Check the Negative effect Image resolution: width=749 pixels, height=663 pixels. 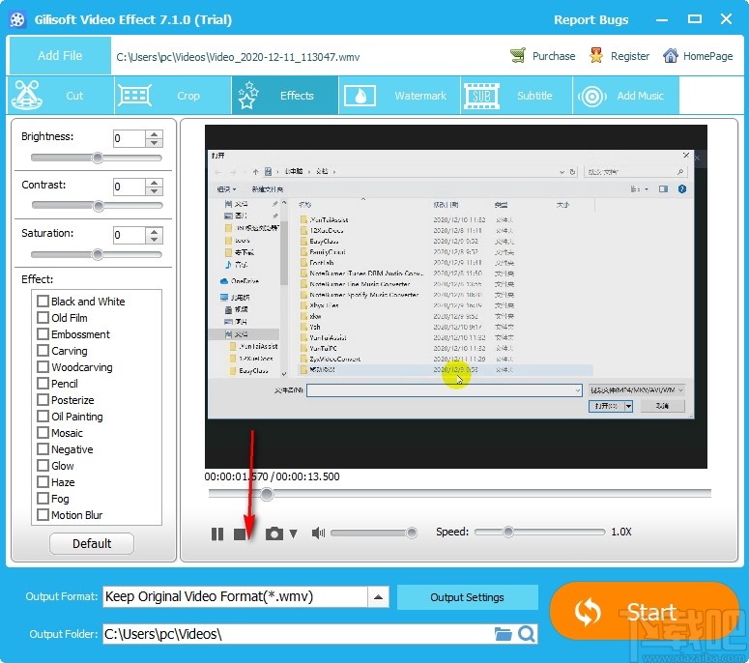pyautogui.click(x=43, y=449)
